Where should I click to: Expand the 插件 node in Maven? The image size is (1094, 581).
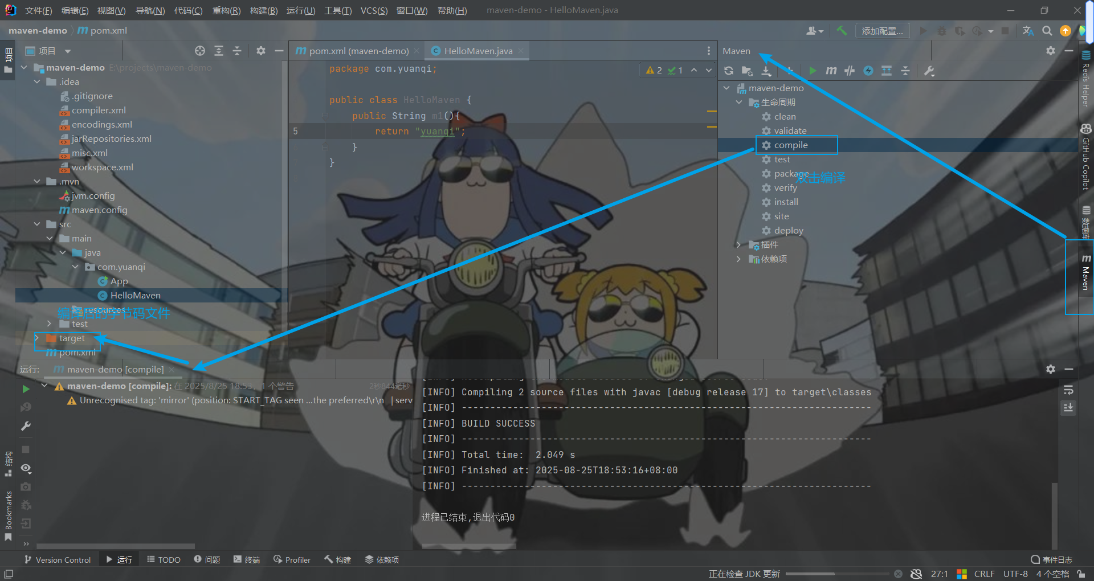point(739,244)
